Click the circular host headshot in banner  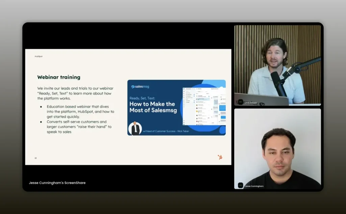tap(135, 128)
